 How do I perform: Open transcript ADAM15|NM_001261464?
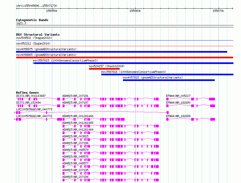[x=78, y=130]
